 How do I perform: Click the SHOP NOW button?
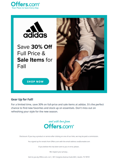36,82
